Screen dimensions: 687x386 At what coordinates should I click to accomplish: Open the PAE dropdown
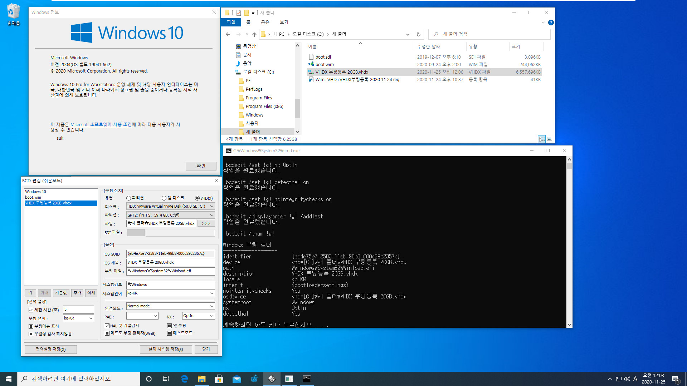142,316
